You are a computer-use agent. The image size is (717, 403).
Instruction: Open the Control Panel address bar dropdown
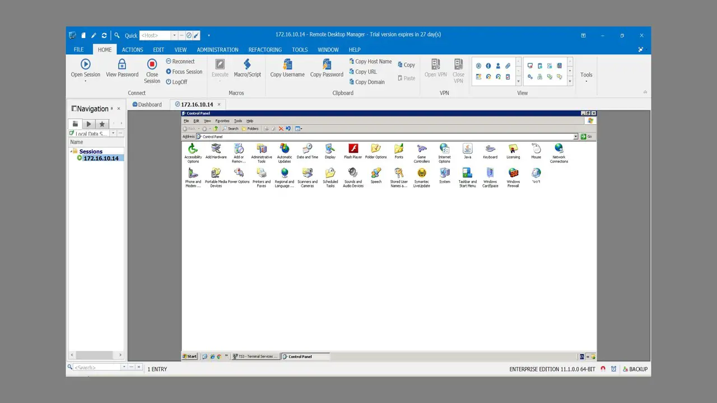(x=576, y=137)
